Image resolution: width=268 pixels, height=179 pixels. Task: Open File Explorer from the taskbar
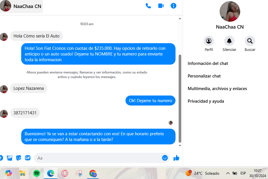point(22,173)
